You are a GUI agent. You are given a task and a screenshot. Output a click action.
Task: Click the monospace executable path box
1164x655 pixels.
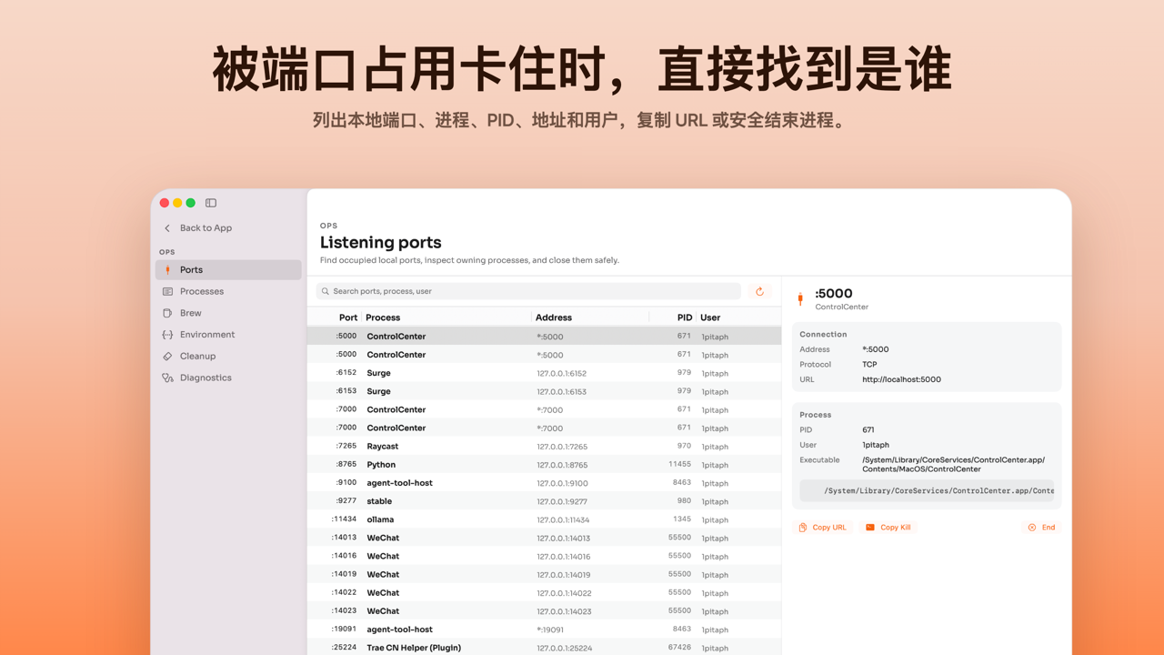pos(927,490)
